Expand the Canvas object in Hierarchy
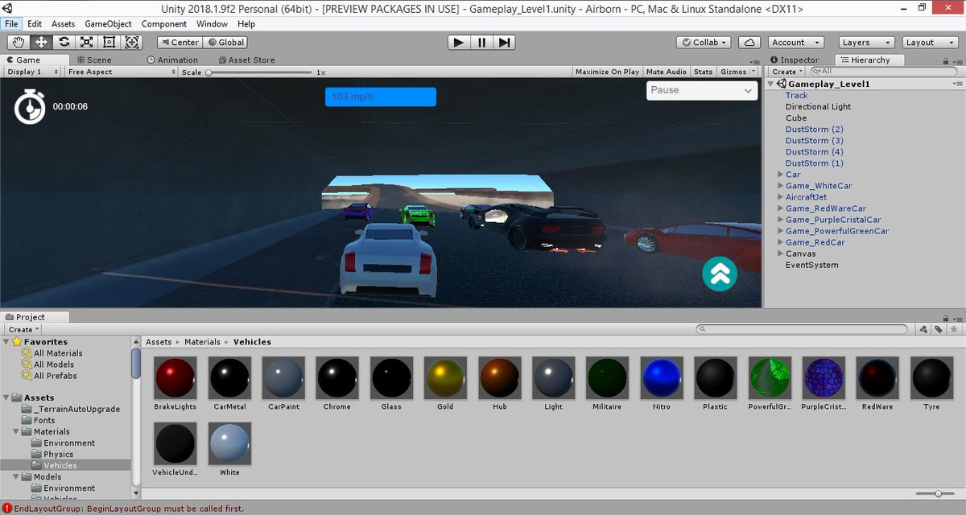 780,253
